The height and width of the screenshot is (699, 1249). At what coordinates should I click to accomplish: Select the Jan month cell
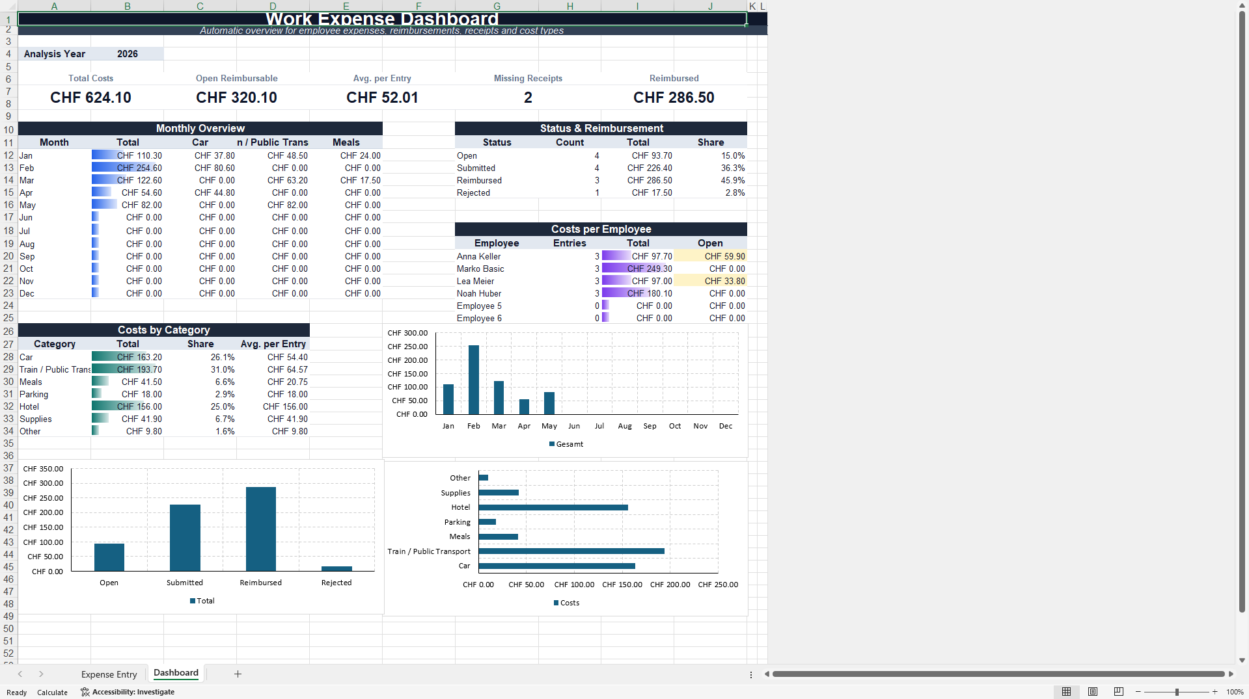[x=54, y=155]
